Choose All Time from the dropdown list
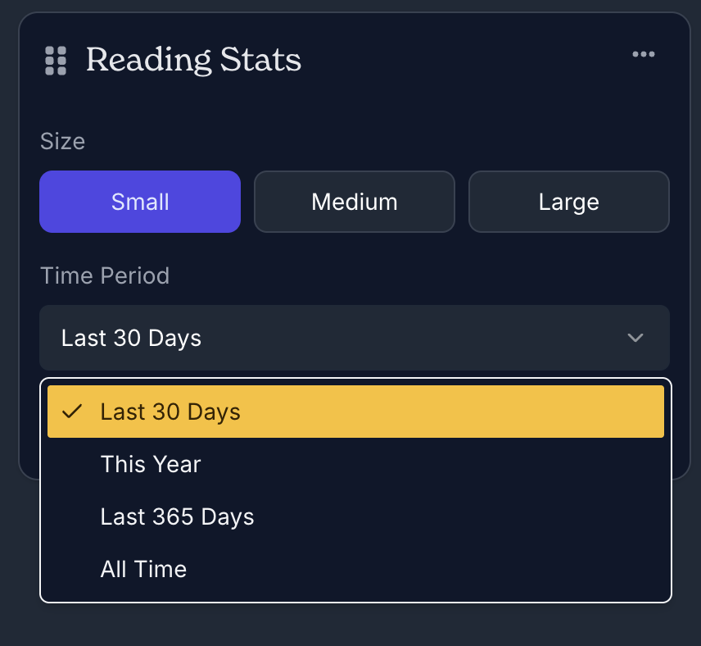The image size is (701, 646). pos(143,569)
